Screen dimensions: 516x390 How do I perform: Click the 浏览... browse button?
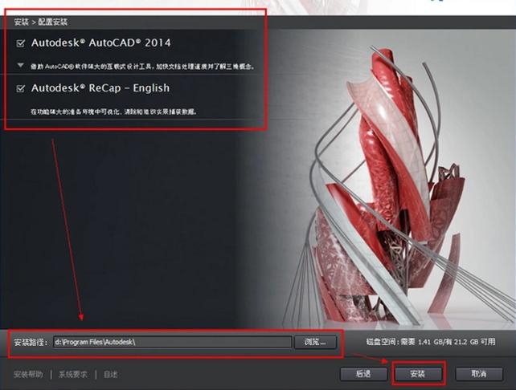click(x=315, y=342)
